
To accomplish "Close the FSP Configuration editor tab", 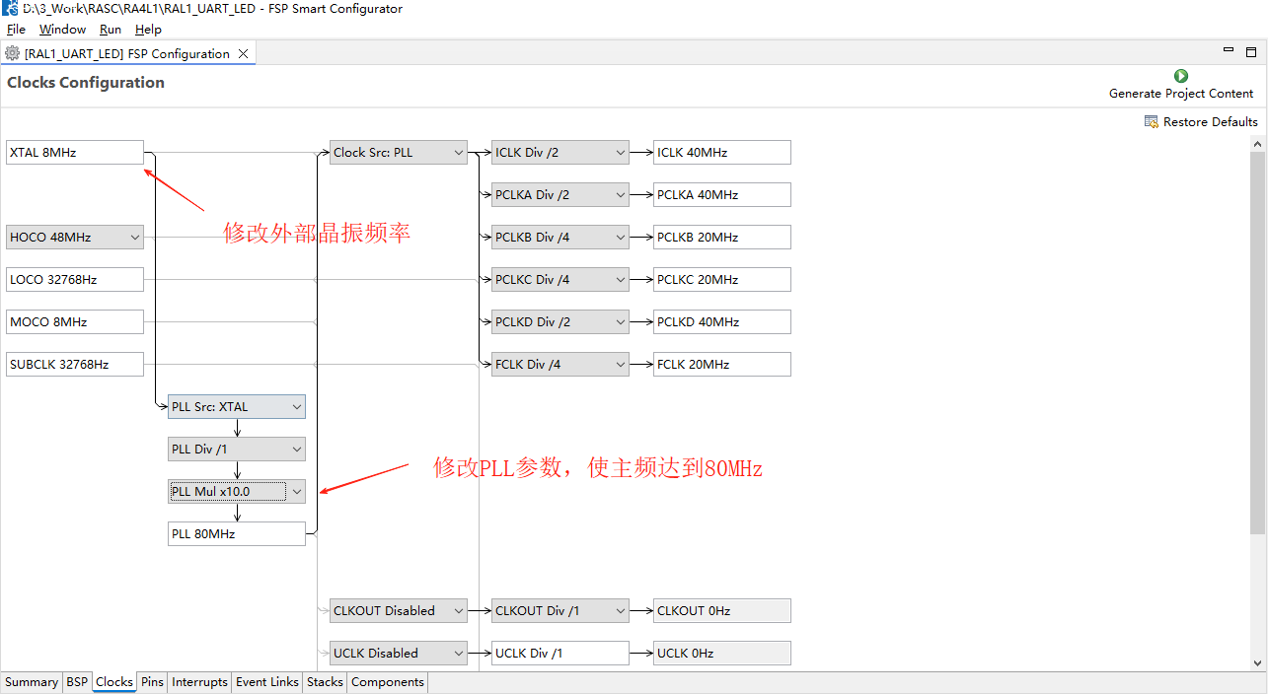I will (x=243, y=53).
